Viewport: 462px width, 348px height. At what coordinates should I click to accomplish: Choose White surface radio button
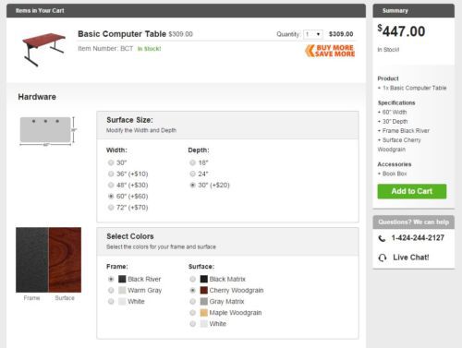pos(192,324)
